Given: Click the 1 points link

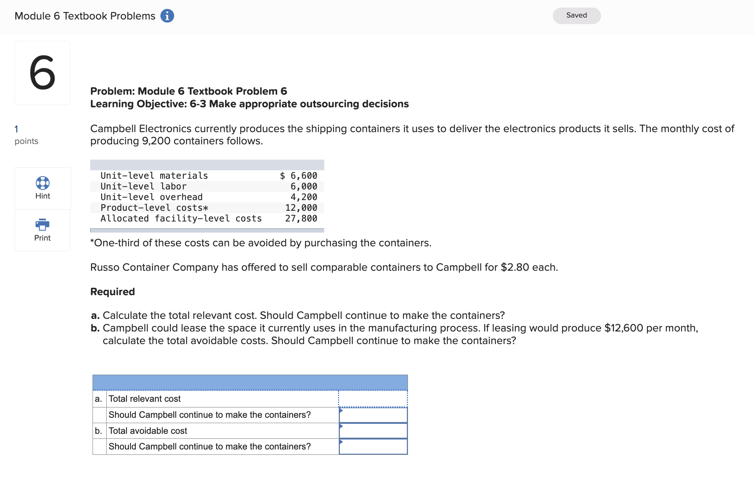Looking at the screenshot, I should 16,129.
